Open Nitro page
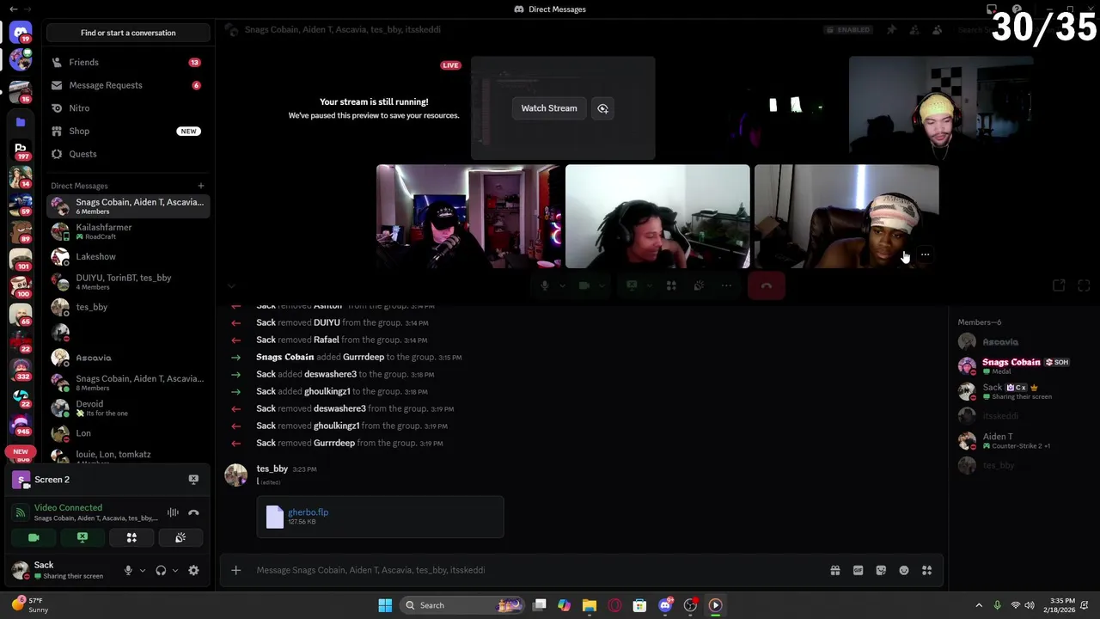This screenshot has height=619, width=1100. coord(128,108)
